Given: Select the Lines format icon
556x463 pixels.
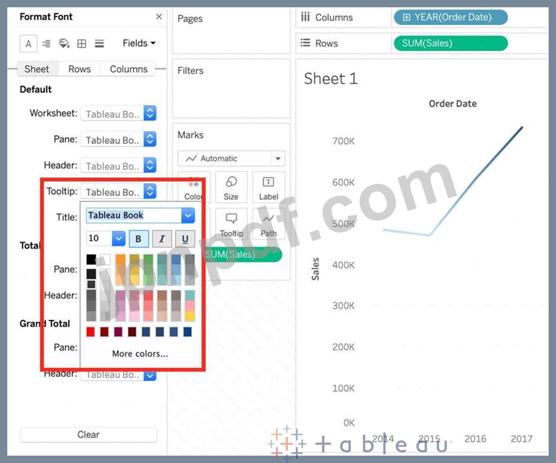Looking at the screenshot, I should 99,44.
